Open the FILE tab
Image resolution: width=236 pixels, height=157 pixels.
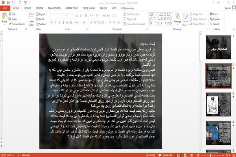tap(5, 8)
